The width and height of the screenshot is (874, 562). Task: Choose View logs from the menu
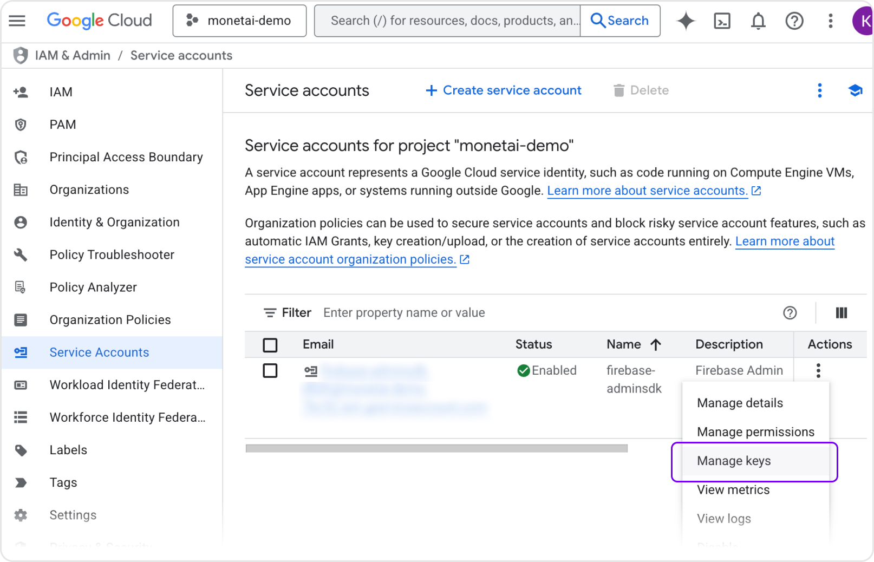755,519
